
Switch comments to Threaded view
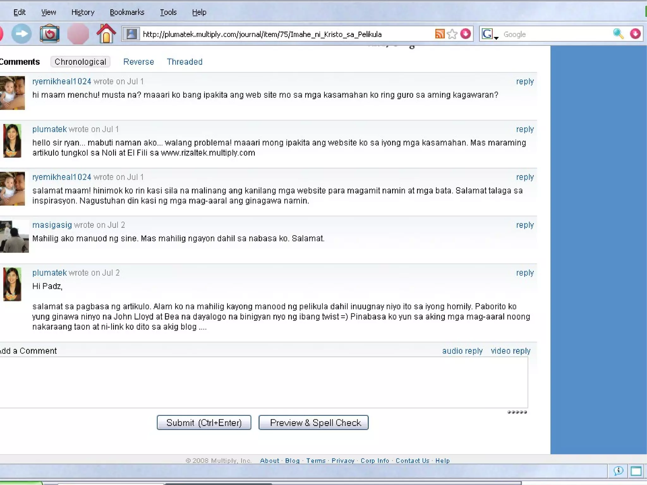click(184, 62)
